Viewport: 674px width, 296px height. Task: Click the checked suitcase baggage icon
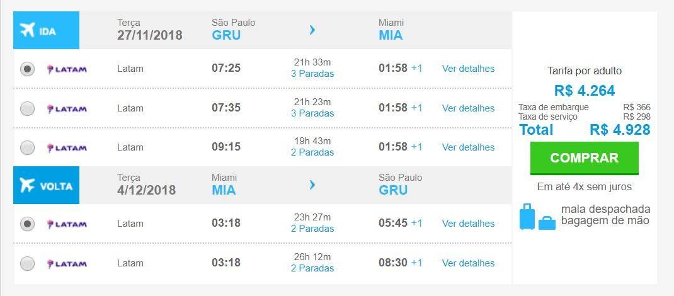[x=527, y=217]
